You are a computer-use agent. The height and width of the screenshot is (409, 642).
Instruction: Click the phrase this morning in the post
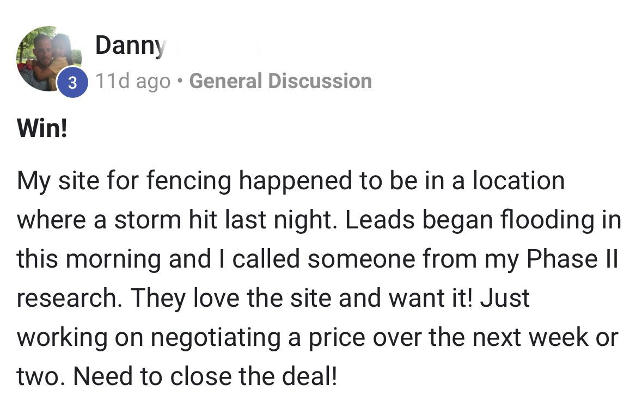tap(89, 259)
